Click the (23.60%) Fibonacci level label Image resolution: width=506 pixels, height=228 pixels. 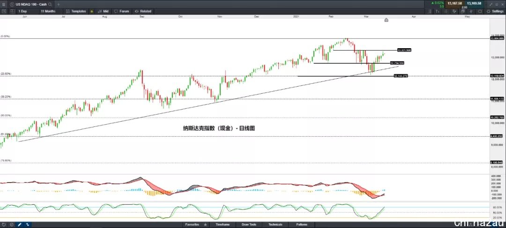tap(6, 74)
